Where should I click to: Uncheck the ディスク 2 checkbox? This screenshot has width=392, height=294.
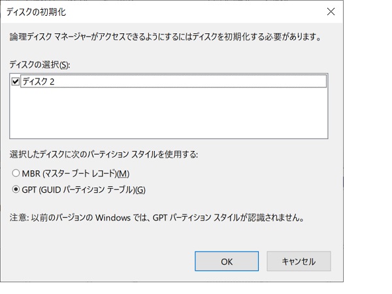click(x=16, y=82)
